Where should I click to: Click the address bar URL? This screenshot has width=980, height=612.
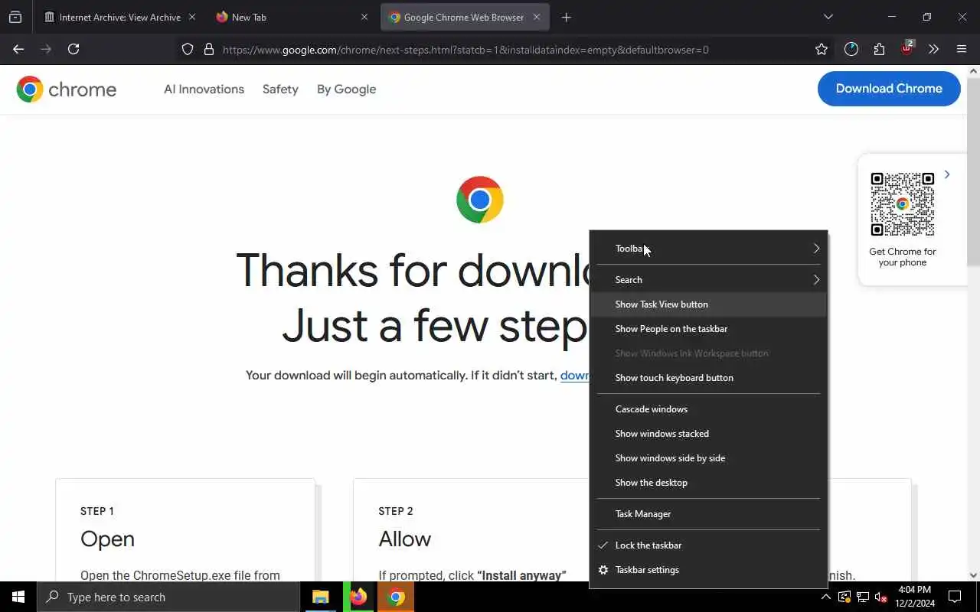465,50
